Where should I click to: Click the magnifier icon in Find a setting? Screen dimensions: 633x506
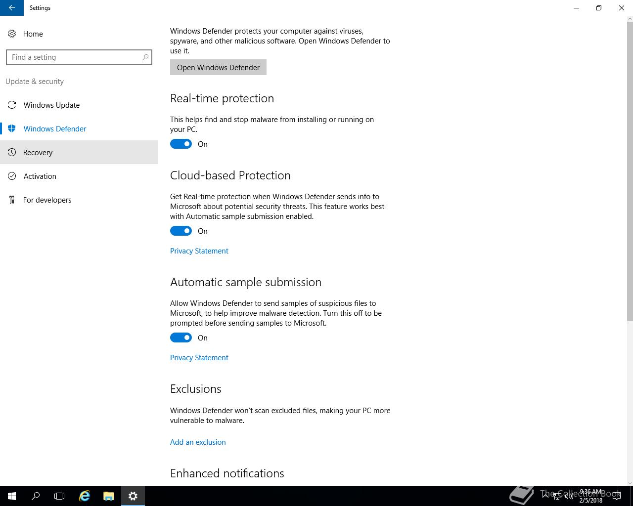[x=145, y=57]
